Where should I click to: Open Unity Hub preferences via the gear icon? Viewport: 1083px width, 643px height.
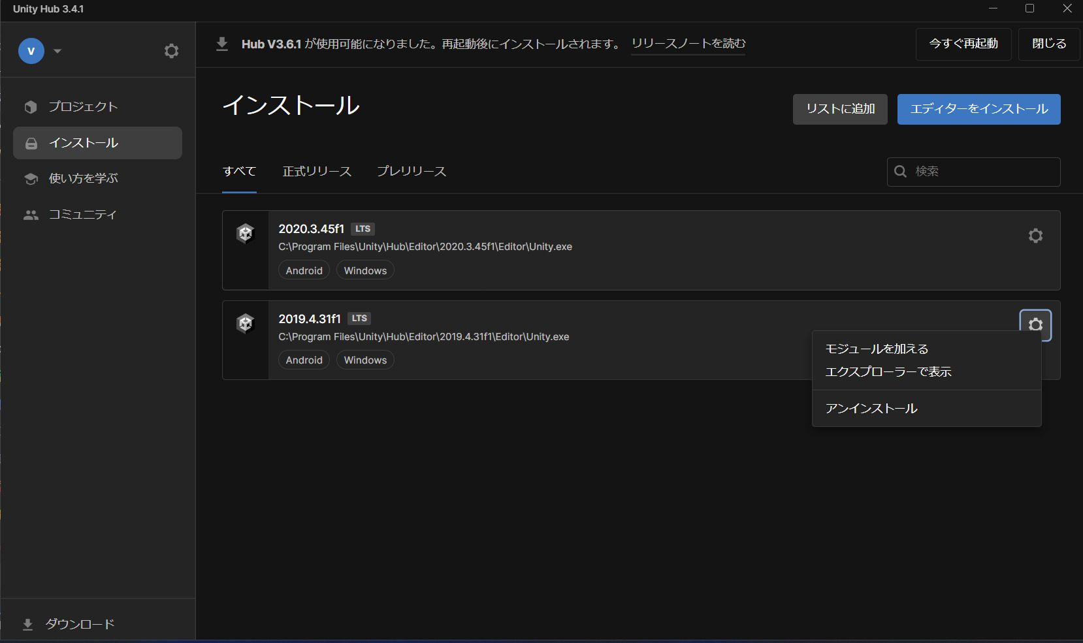click(171, 50)
